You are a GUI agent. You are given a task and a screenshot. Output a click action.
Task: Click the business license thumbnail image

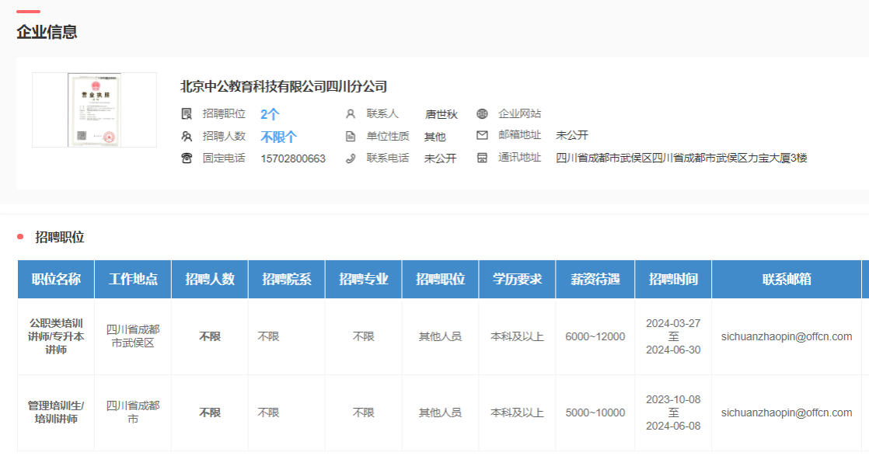(94, 110)
